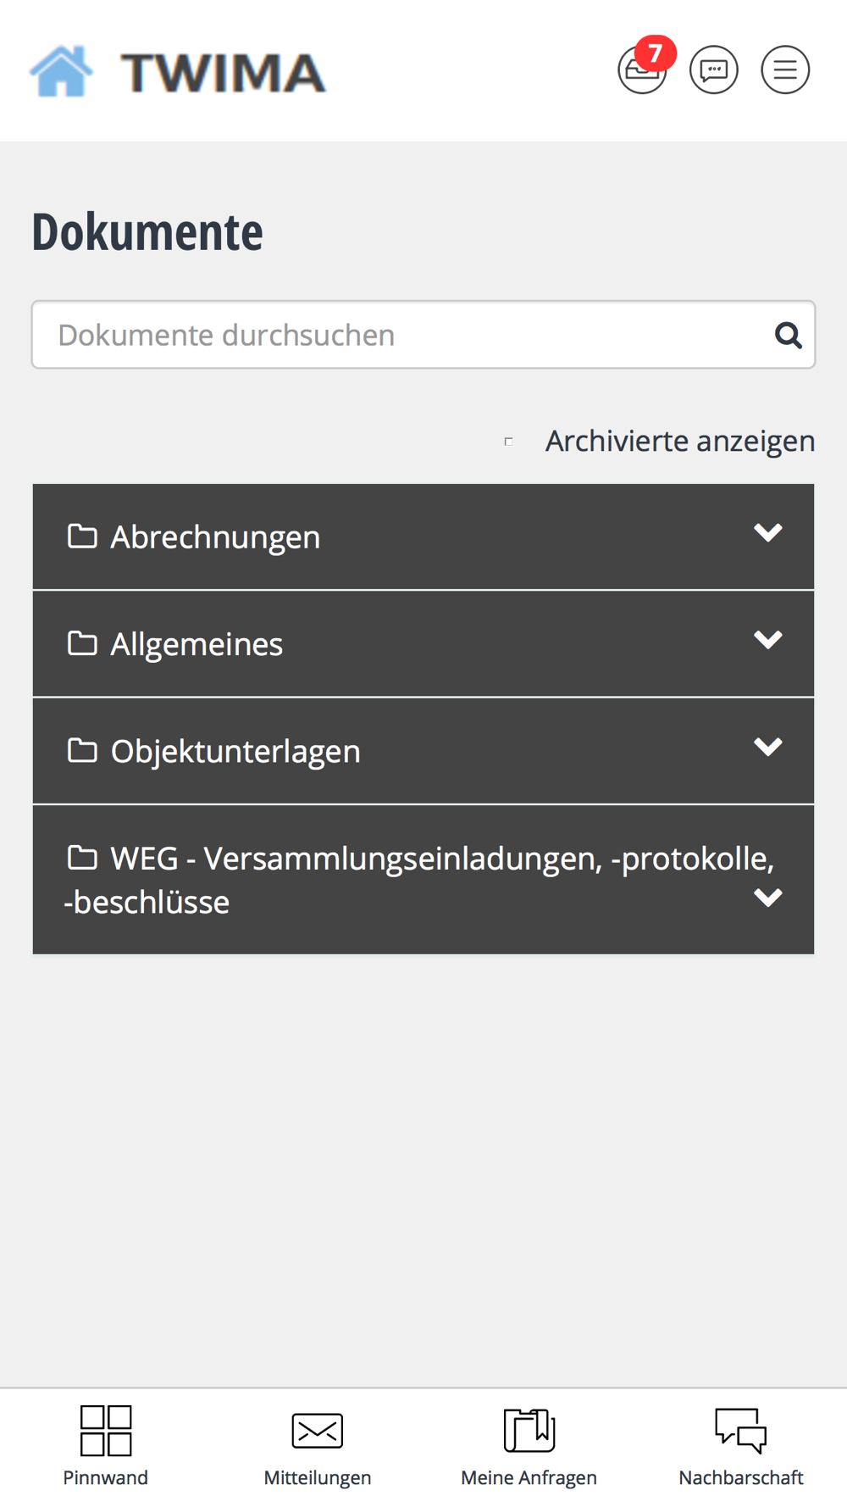Click the TWIMA logo text
This screenshot has width=847, height=1507.
pyautogui.click(x=224, y=73)
